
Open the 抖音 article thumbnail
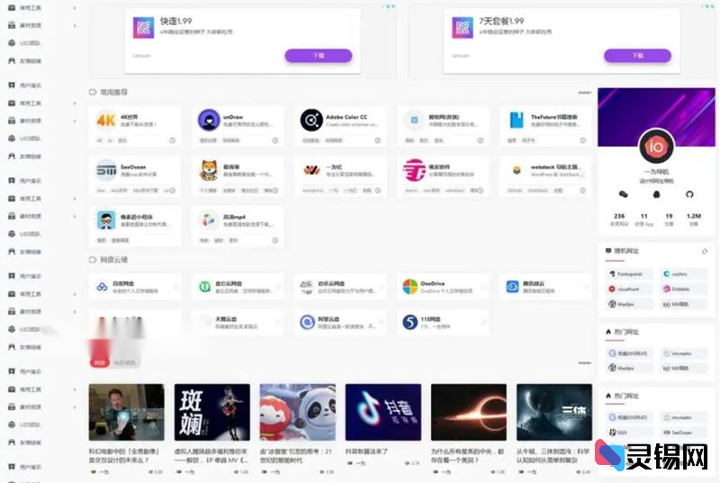click(383, 412)
